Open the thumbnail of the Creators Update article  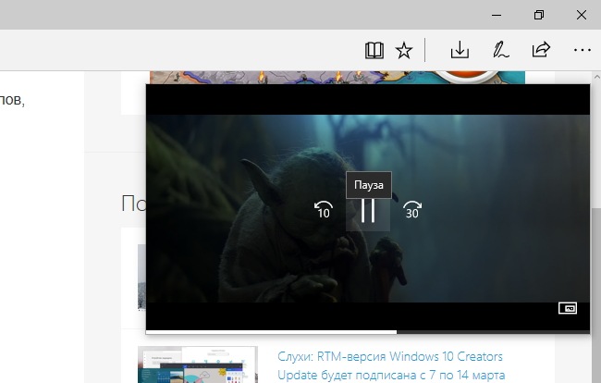tap(198, 364)
